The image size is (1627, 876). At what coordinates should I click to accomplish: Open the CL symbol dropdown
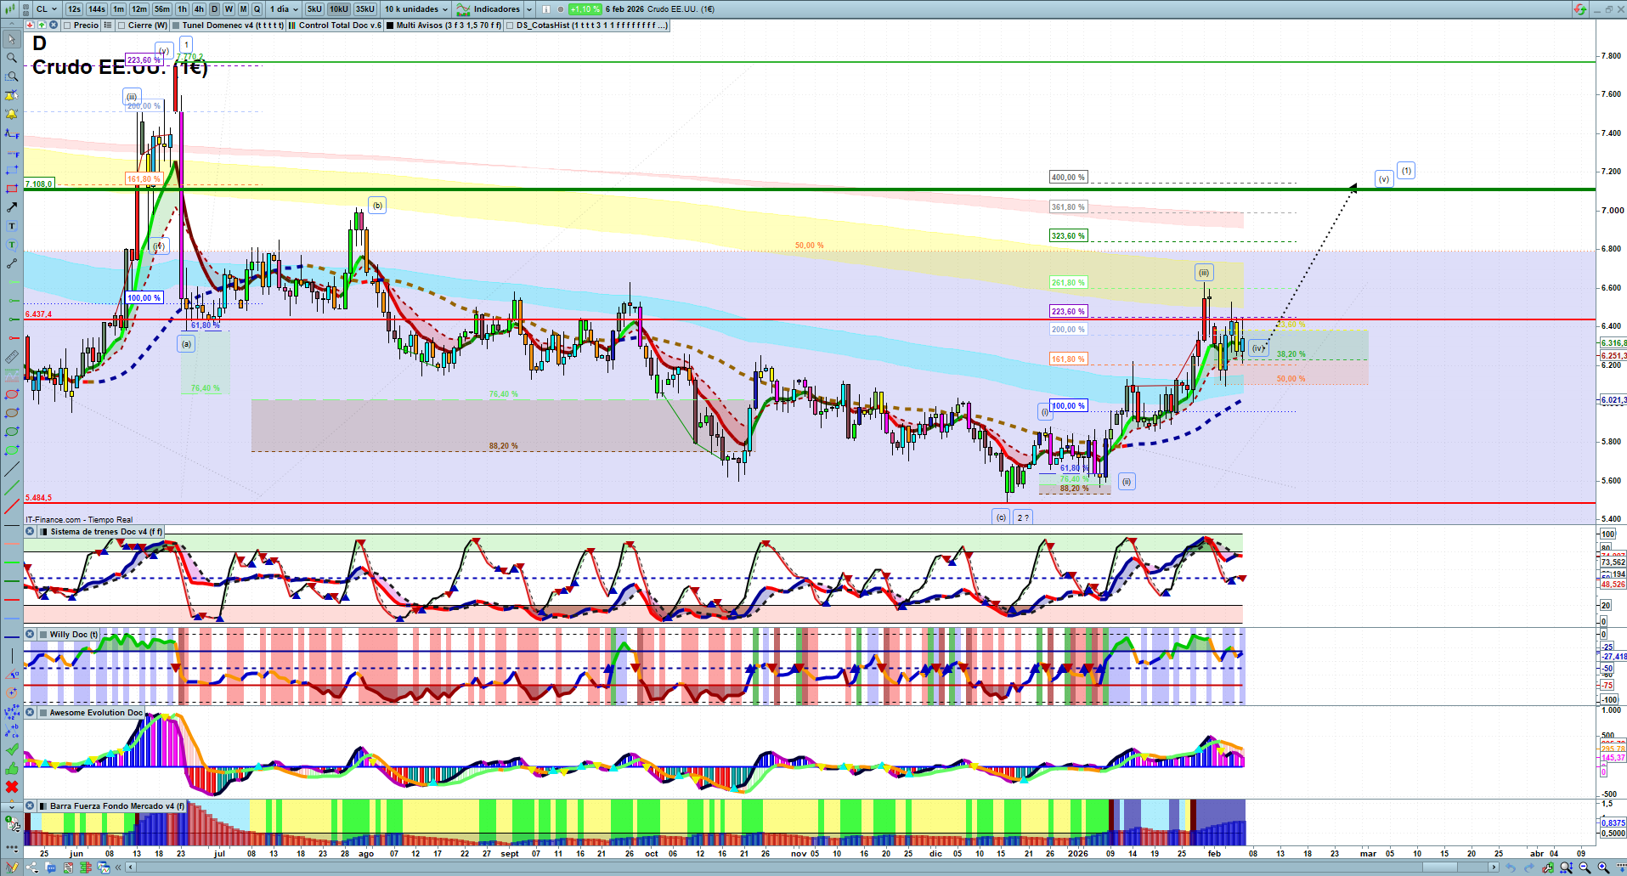pos(47,9)
